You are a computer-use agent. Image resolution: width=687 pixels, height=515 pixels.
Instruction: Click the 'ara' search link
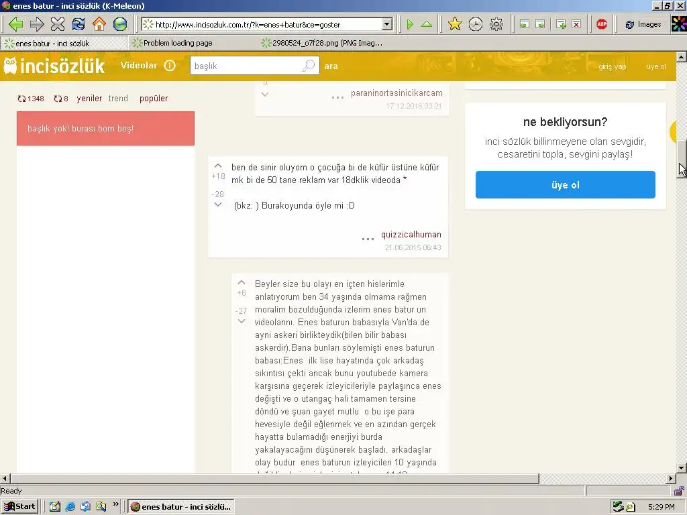click(331, 66)
